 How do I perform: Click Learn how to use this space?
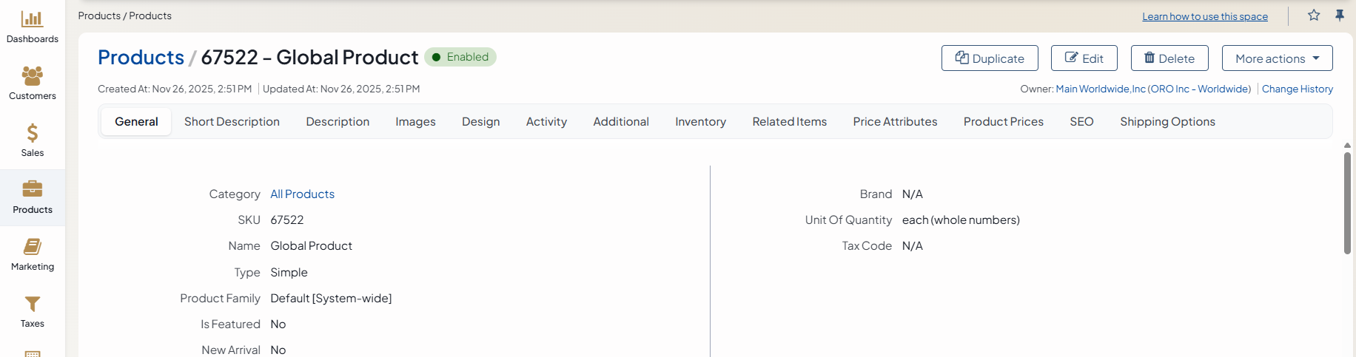(1204, 16)
